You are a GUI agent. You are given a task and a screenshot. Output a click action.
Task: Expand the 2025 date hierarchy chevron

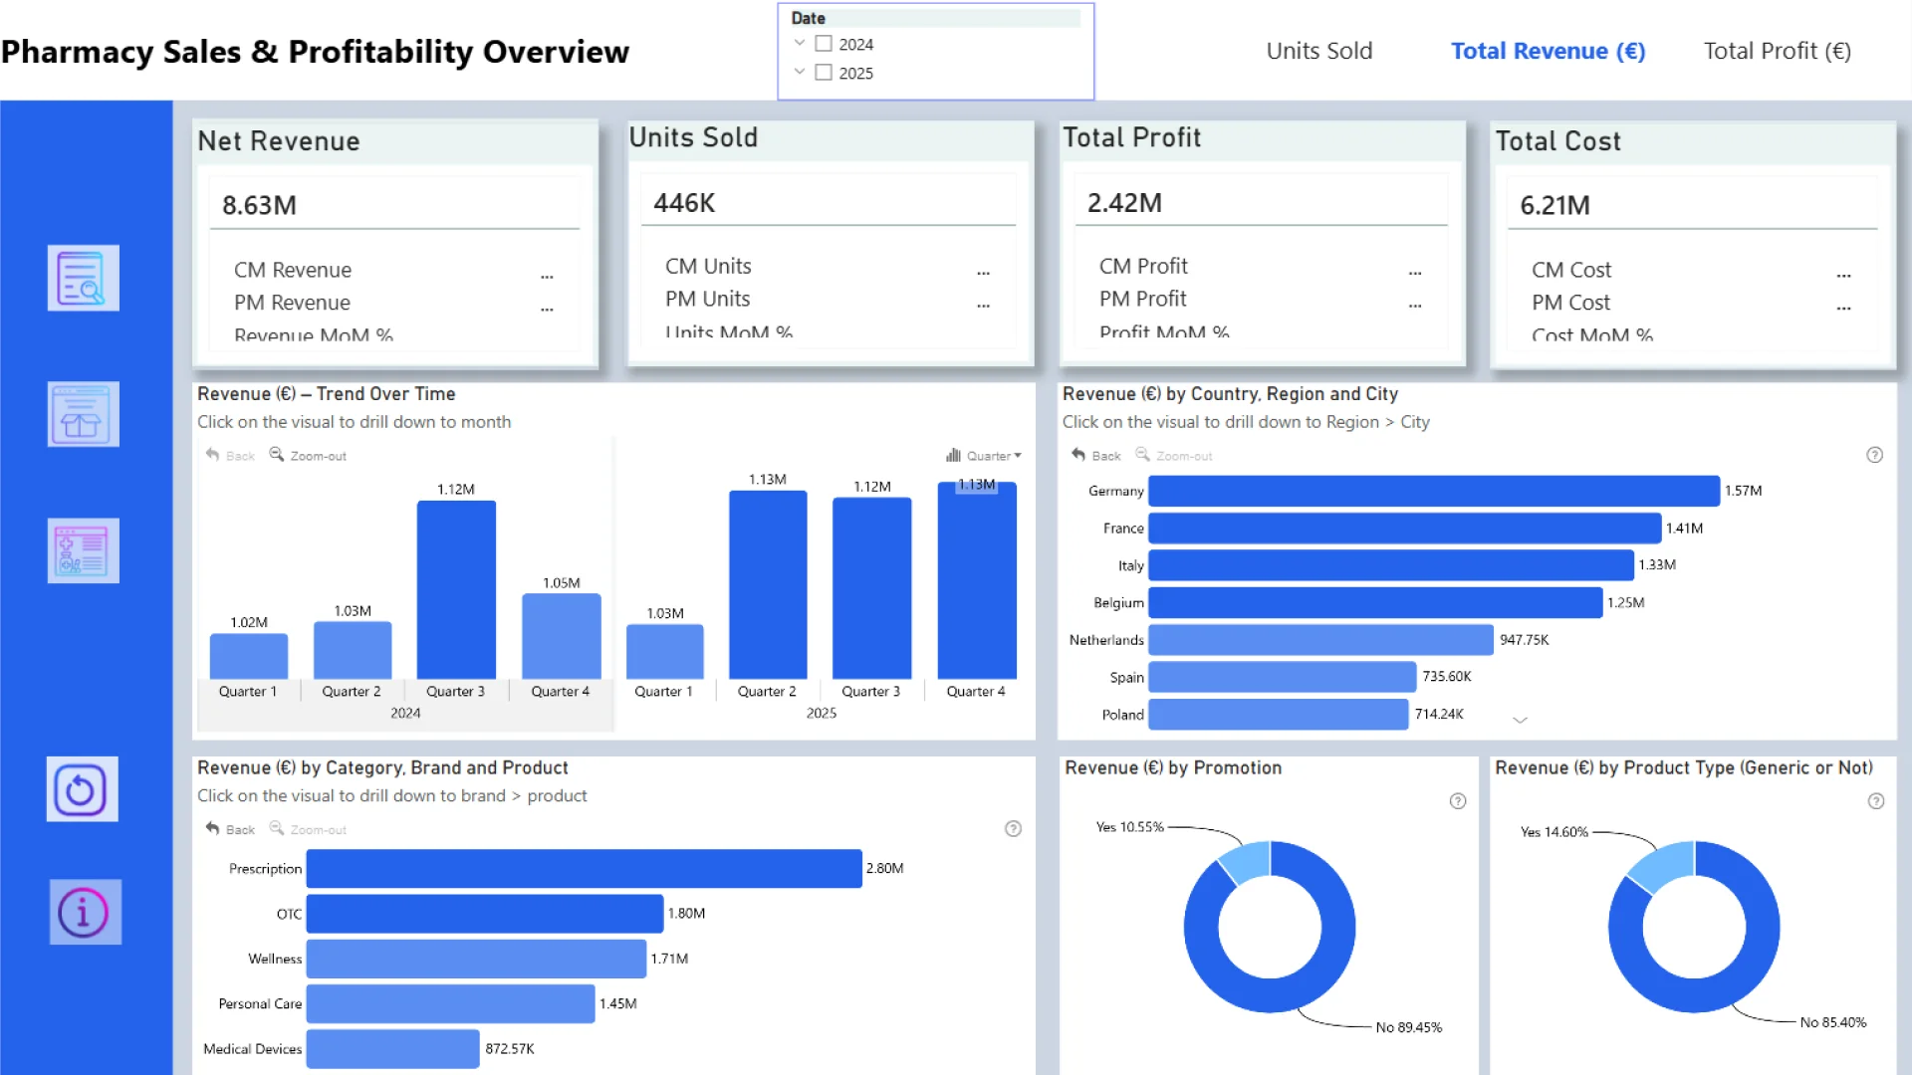(799, 72)
